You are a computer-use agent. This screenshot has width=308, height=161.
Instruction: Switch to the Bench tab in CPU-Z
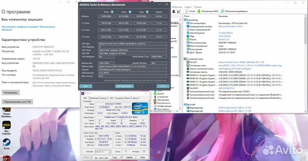[128, 98]
